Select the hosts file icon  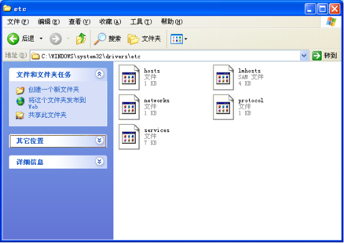pyautogui.click(x=129, y=77)
